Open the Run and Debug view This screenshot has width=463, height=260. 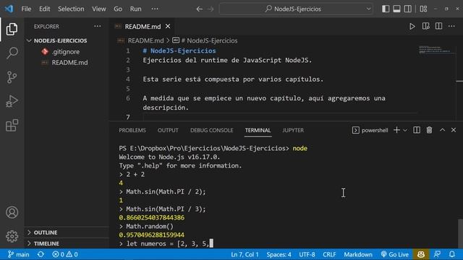click(x=12, y=101)
